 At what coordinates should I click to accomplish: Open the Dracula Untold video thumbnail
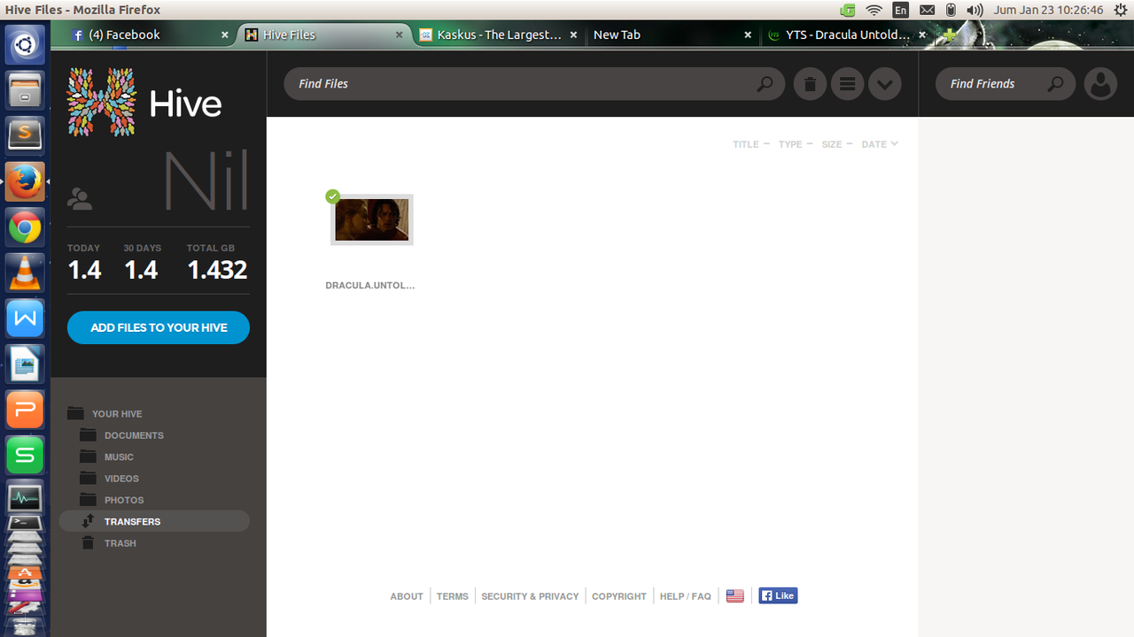372,219
